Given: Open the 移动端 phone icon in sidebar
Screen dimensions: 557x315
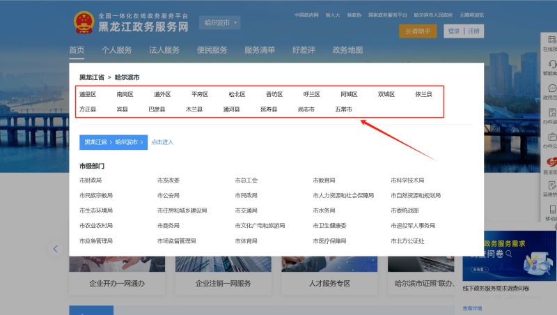Looking at the screenshot, I should (553, 209).
